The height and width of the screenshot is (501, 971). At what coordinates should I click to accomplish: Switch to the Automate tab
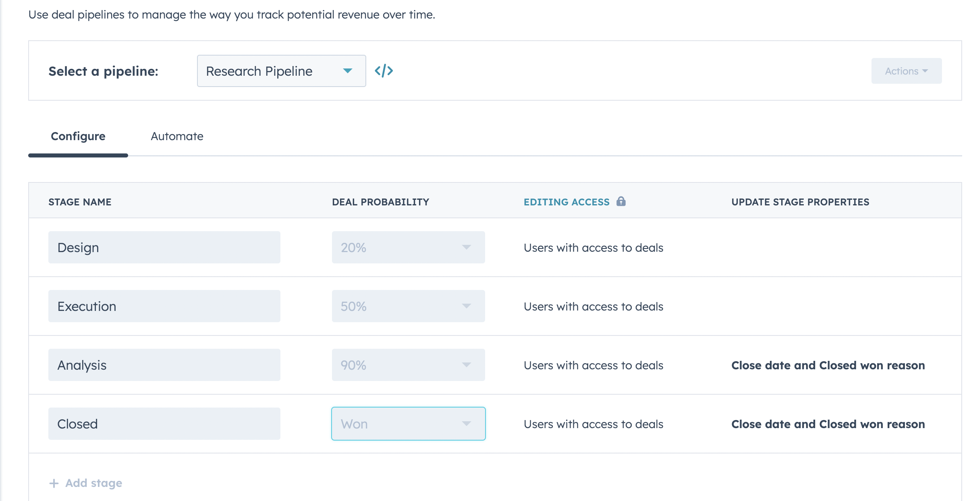[x=177, y=136]
